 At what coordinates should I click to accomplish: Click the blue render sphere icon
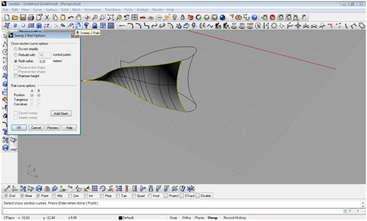[222, 18]
